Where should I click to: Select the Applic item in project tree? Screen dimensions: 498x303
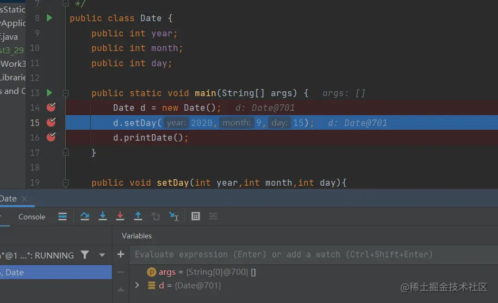pos(13,23)
